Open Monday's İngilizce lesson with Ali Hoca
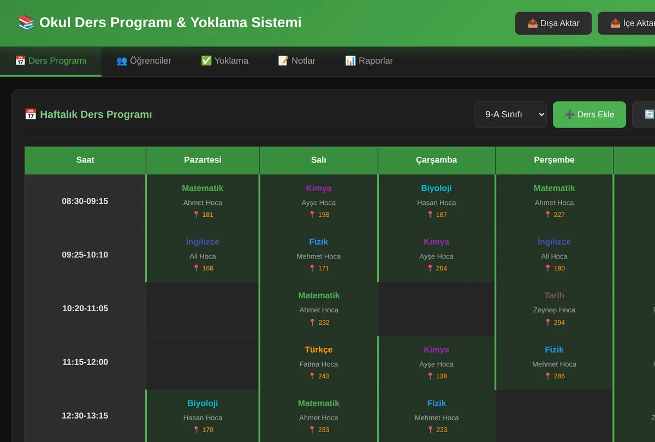Image resolution: width=655 pixels, height=442 pixels. click(x=203, y=255)
